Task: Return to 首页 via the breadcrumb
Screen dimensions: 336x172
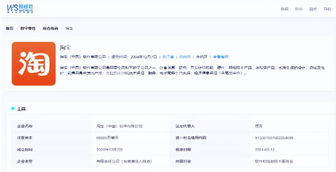Action: tap(9, 28)
